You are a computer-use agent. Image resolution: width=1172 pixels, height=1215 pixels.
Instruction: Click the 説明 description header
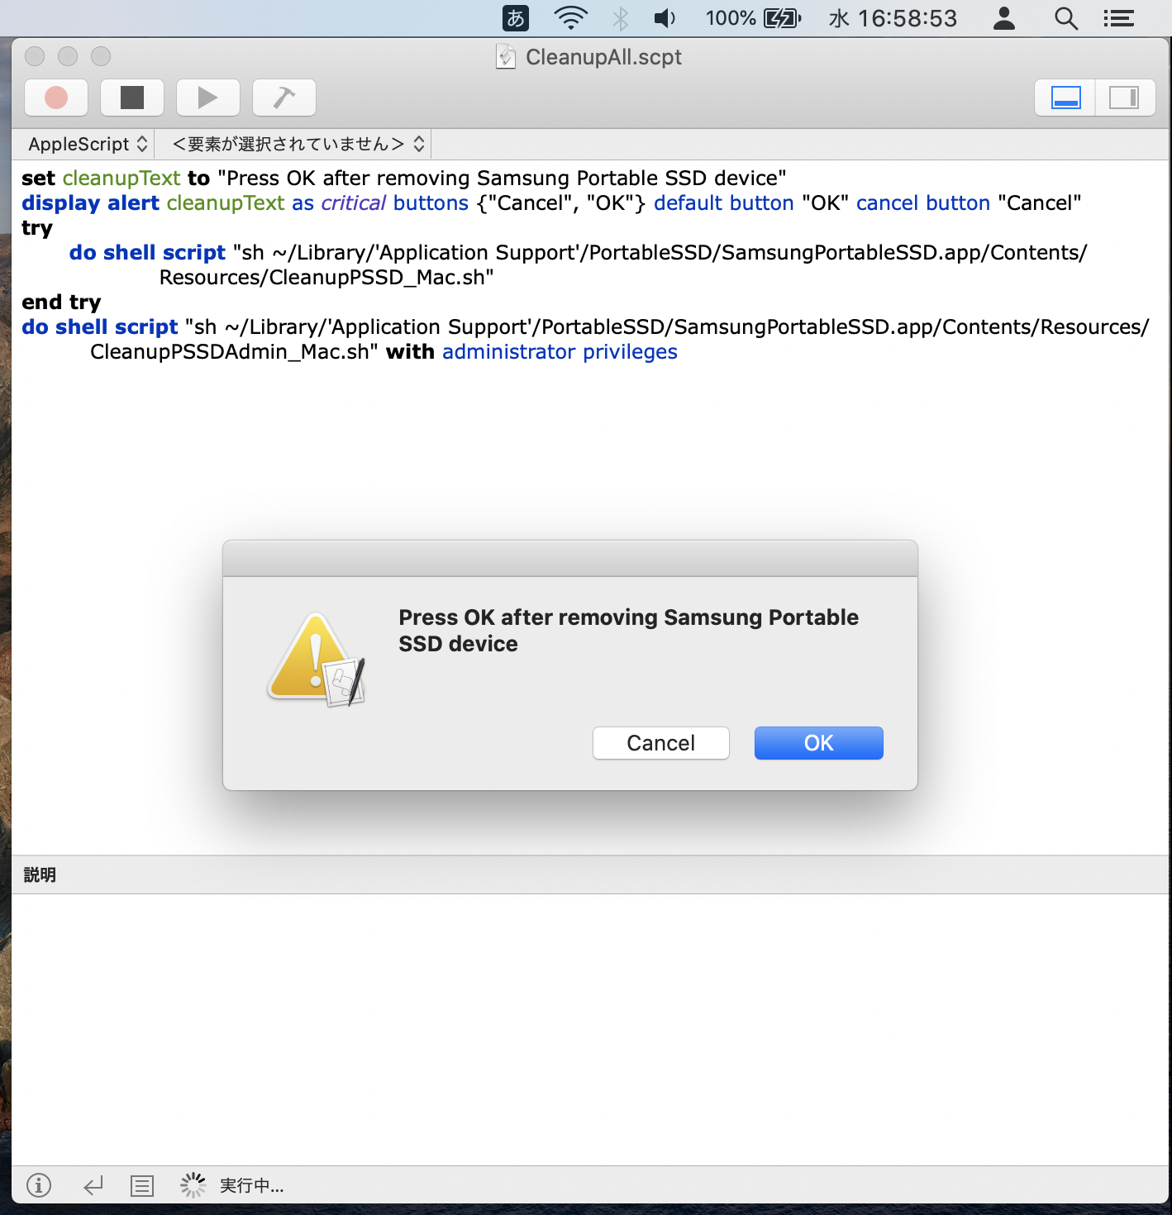click(40, 874)
